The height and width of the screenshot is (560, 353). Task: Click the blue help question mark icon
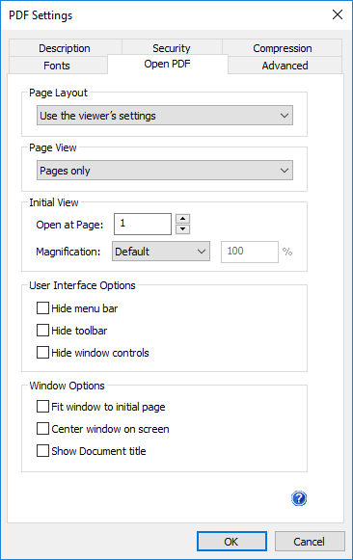click(299, 498)
